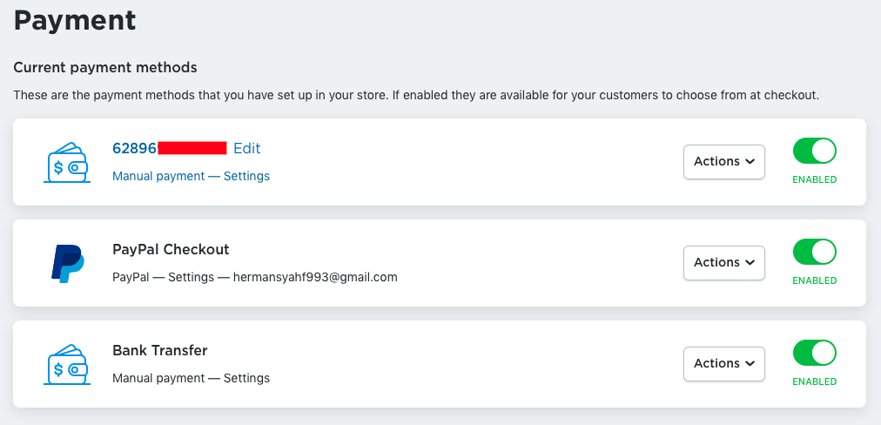Image resolution: width=881 pixels, height=425 pixels.
Task: Select the Bank Transfer title
Action: [160, 350]
